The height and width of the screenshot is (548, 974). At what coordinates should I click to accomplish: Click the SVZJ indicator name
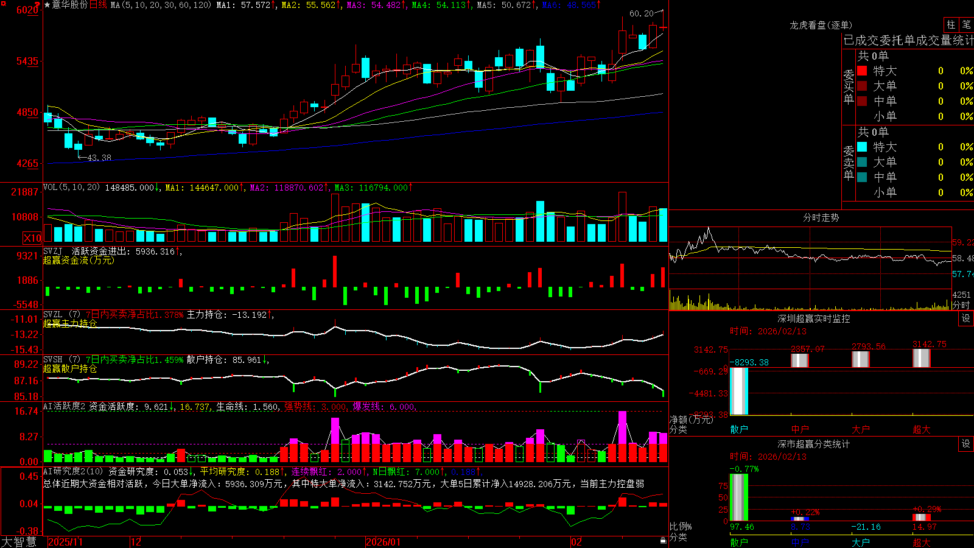pos(53,251)
